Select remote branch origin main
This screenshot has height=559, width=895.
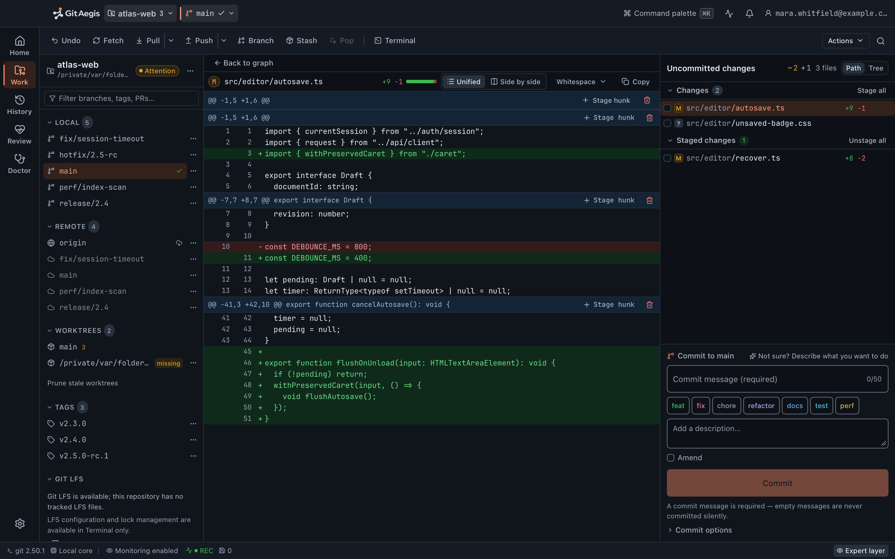pos(115,275)
